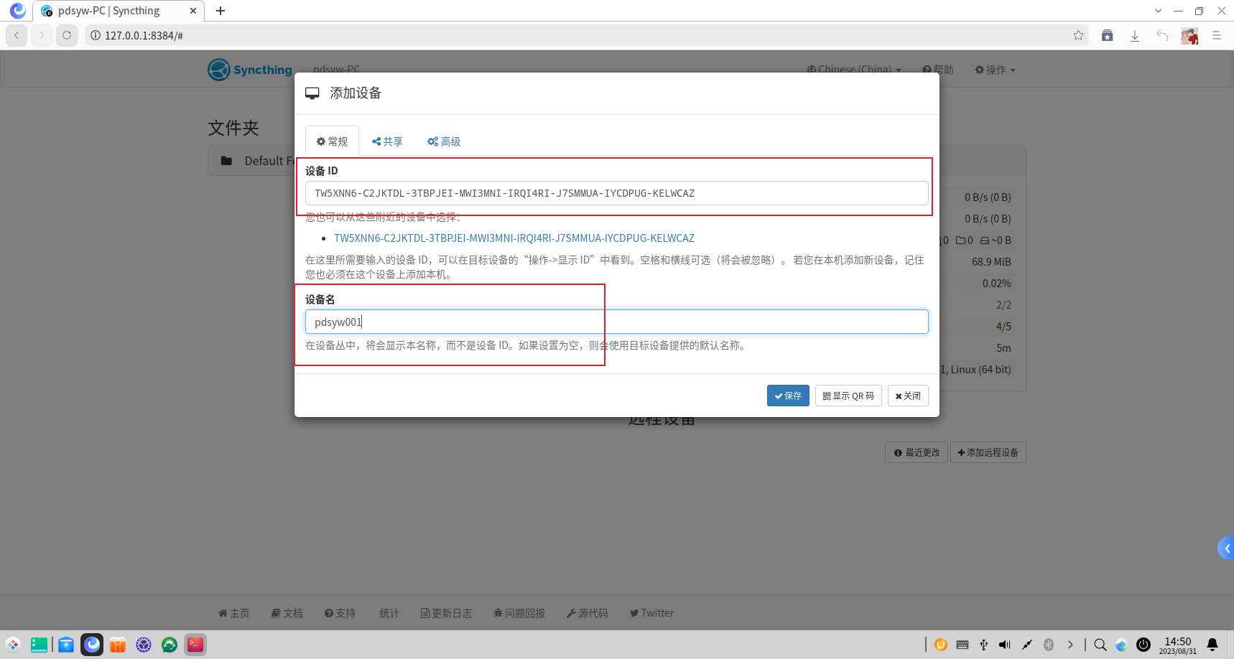This screenshot has width=1234, height=659.
Task: Click the monitor icon beside 添加设备
Action: (312, 93)
